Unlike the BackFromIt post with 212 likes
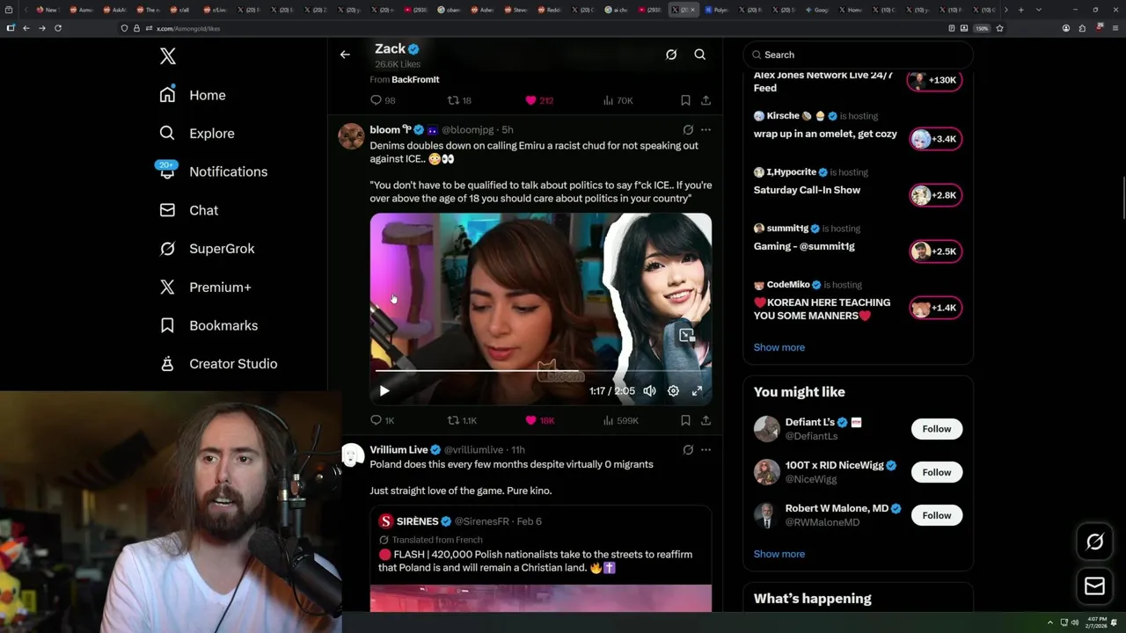 click(538, 100)
